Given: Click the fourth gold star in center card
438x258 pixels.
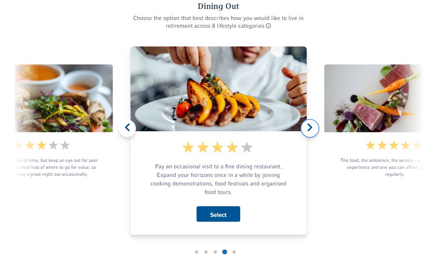Looking at the screenshot, I should pos(232,147).
